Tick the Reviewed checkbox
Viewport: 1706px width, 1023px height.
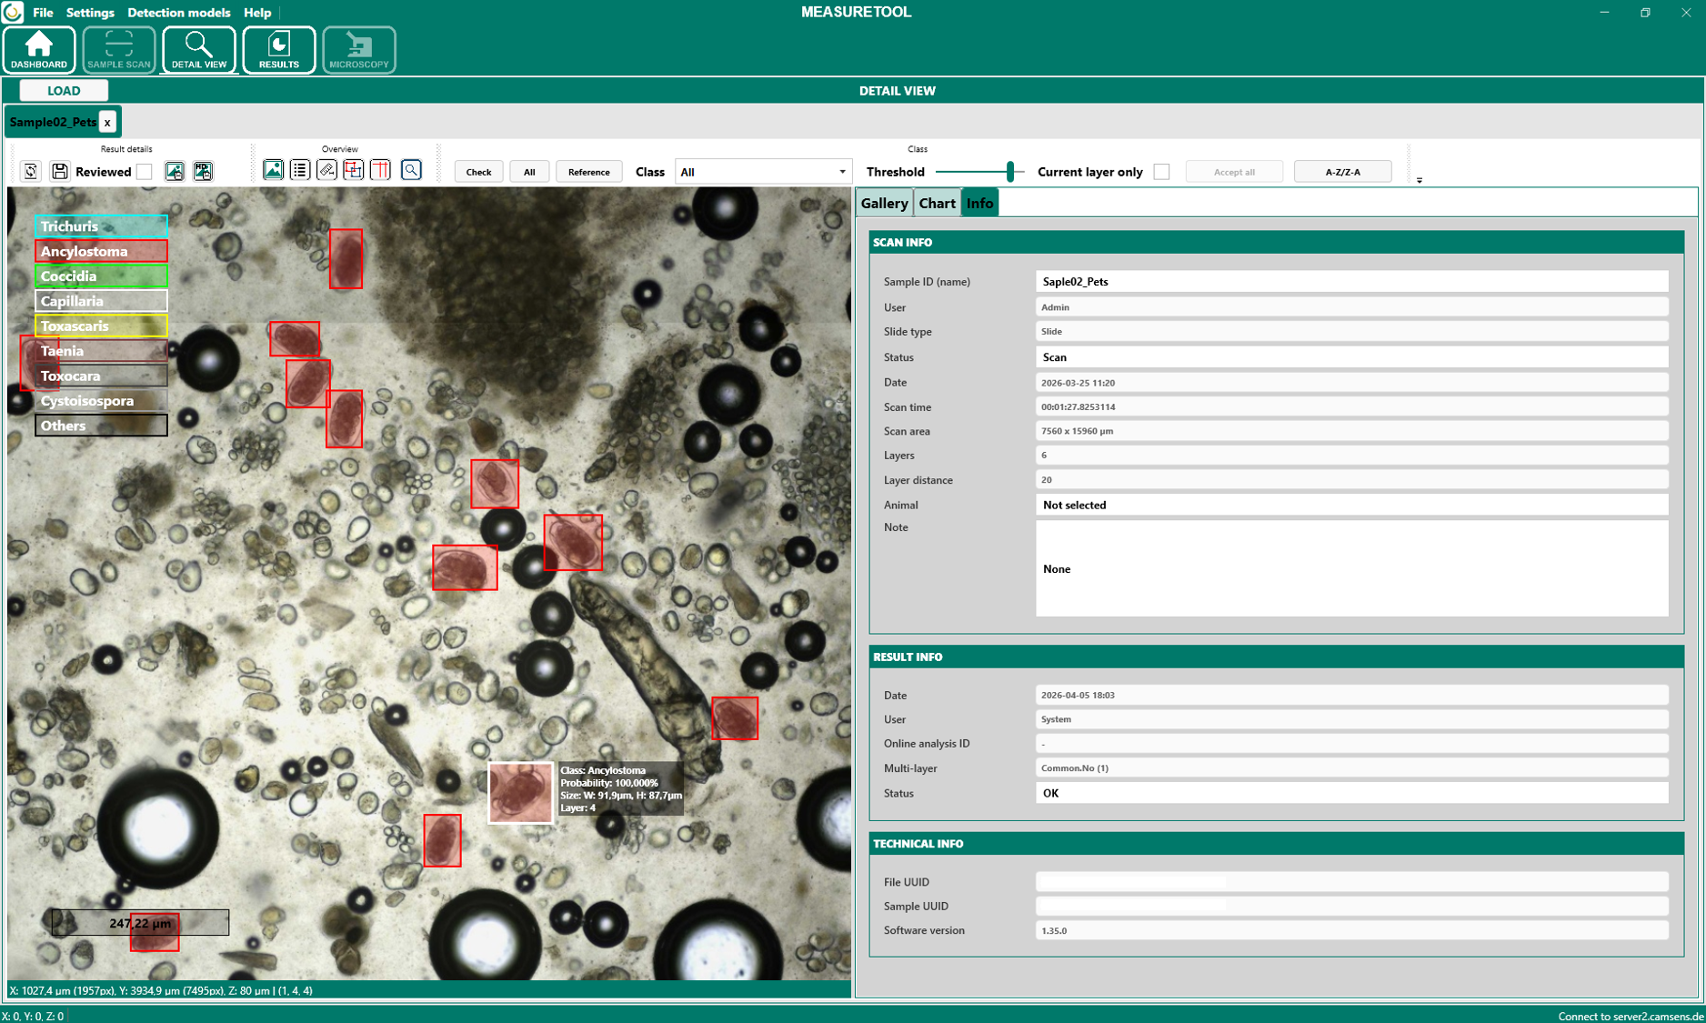pyautogui.click(x=145, y=172)
